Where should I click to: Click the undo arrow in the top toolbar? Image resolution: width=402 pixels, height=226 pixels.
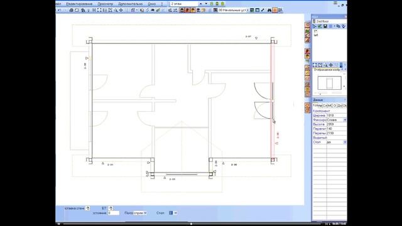(x=59, y=10)
